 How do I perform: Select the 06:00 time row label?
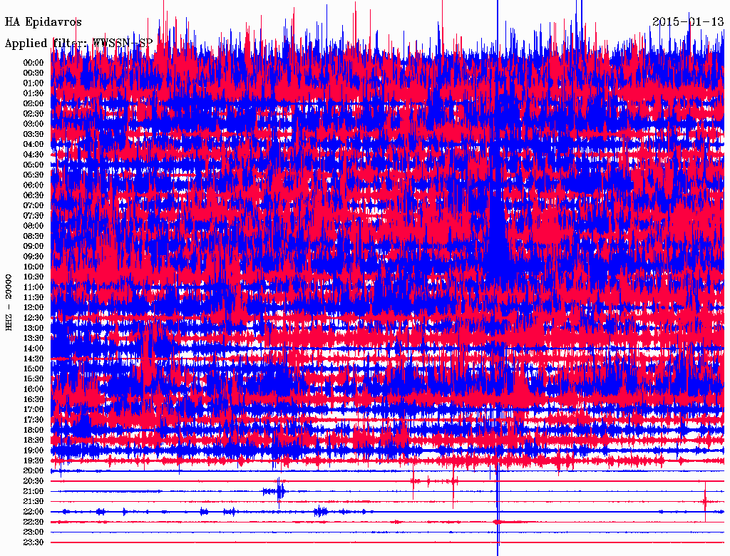pos(34,185)
